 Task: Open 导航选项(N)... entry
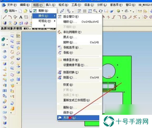pyautogui.click(x=79, y=48)
